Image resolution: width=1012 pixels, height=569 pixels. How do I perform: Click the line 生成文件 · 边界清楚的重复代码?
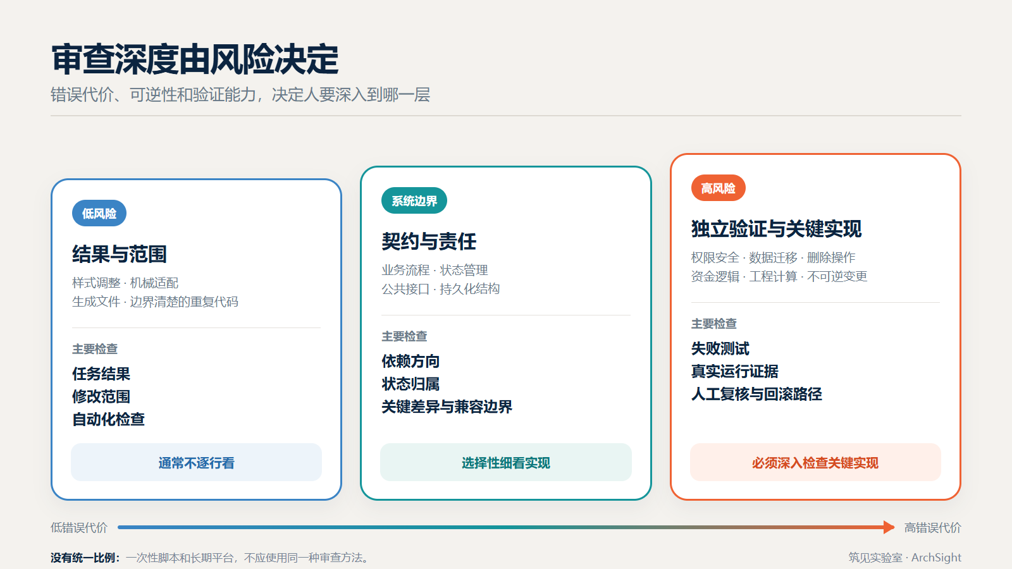click(155, 302)
